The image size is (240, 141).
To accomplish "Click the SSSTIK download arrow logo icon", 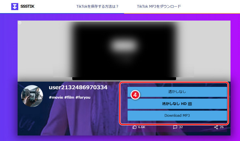I will pos(15,7).
